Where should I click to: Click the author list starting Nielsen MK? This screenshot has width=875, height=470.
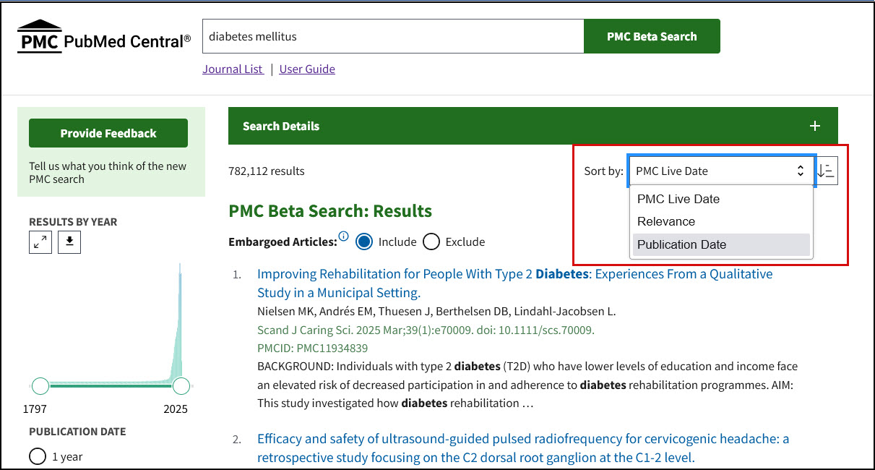click(436, 312)
